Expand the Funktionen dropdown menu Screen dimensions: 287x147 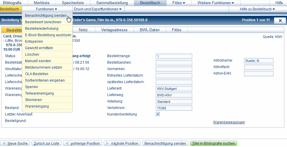47,9
